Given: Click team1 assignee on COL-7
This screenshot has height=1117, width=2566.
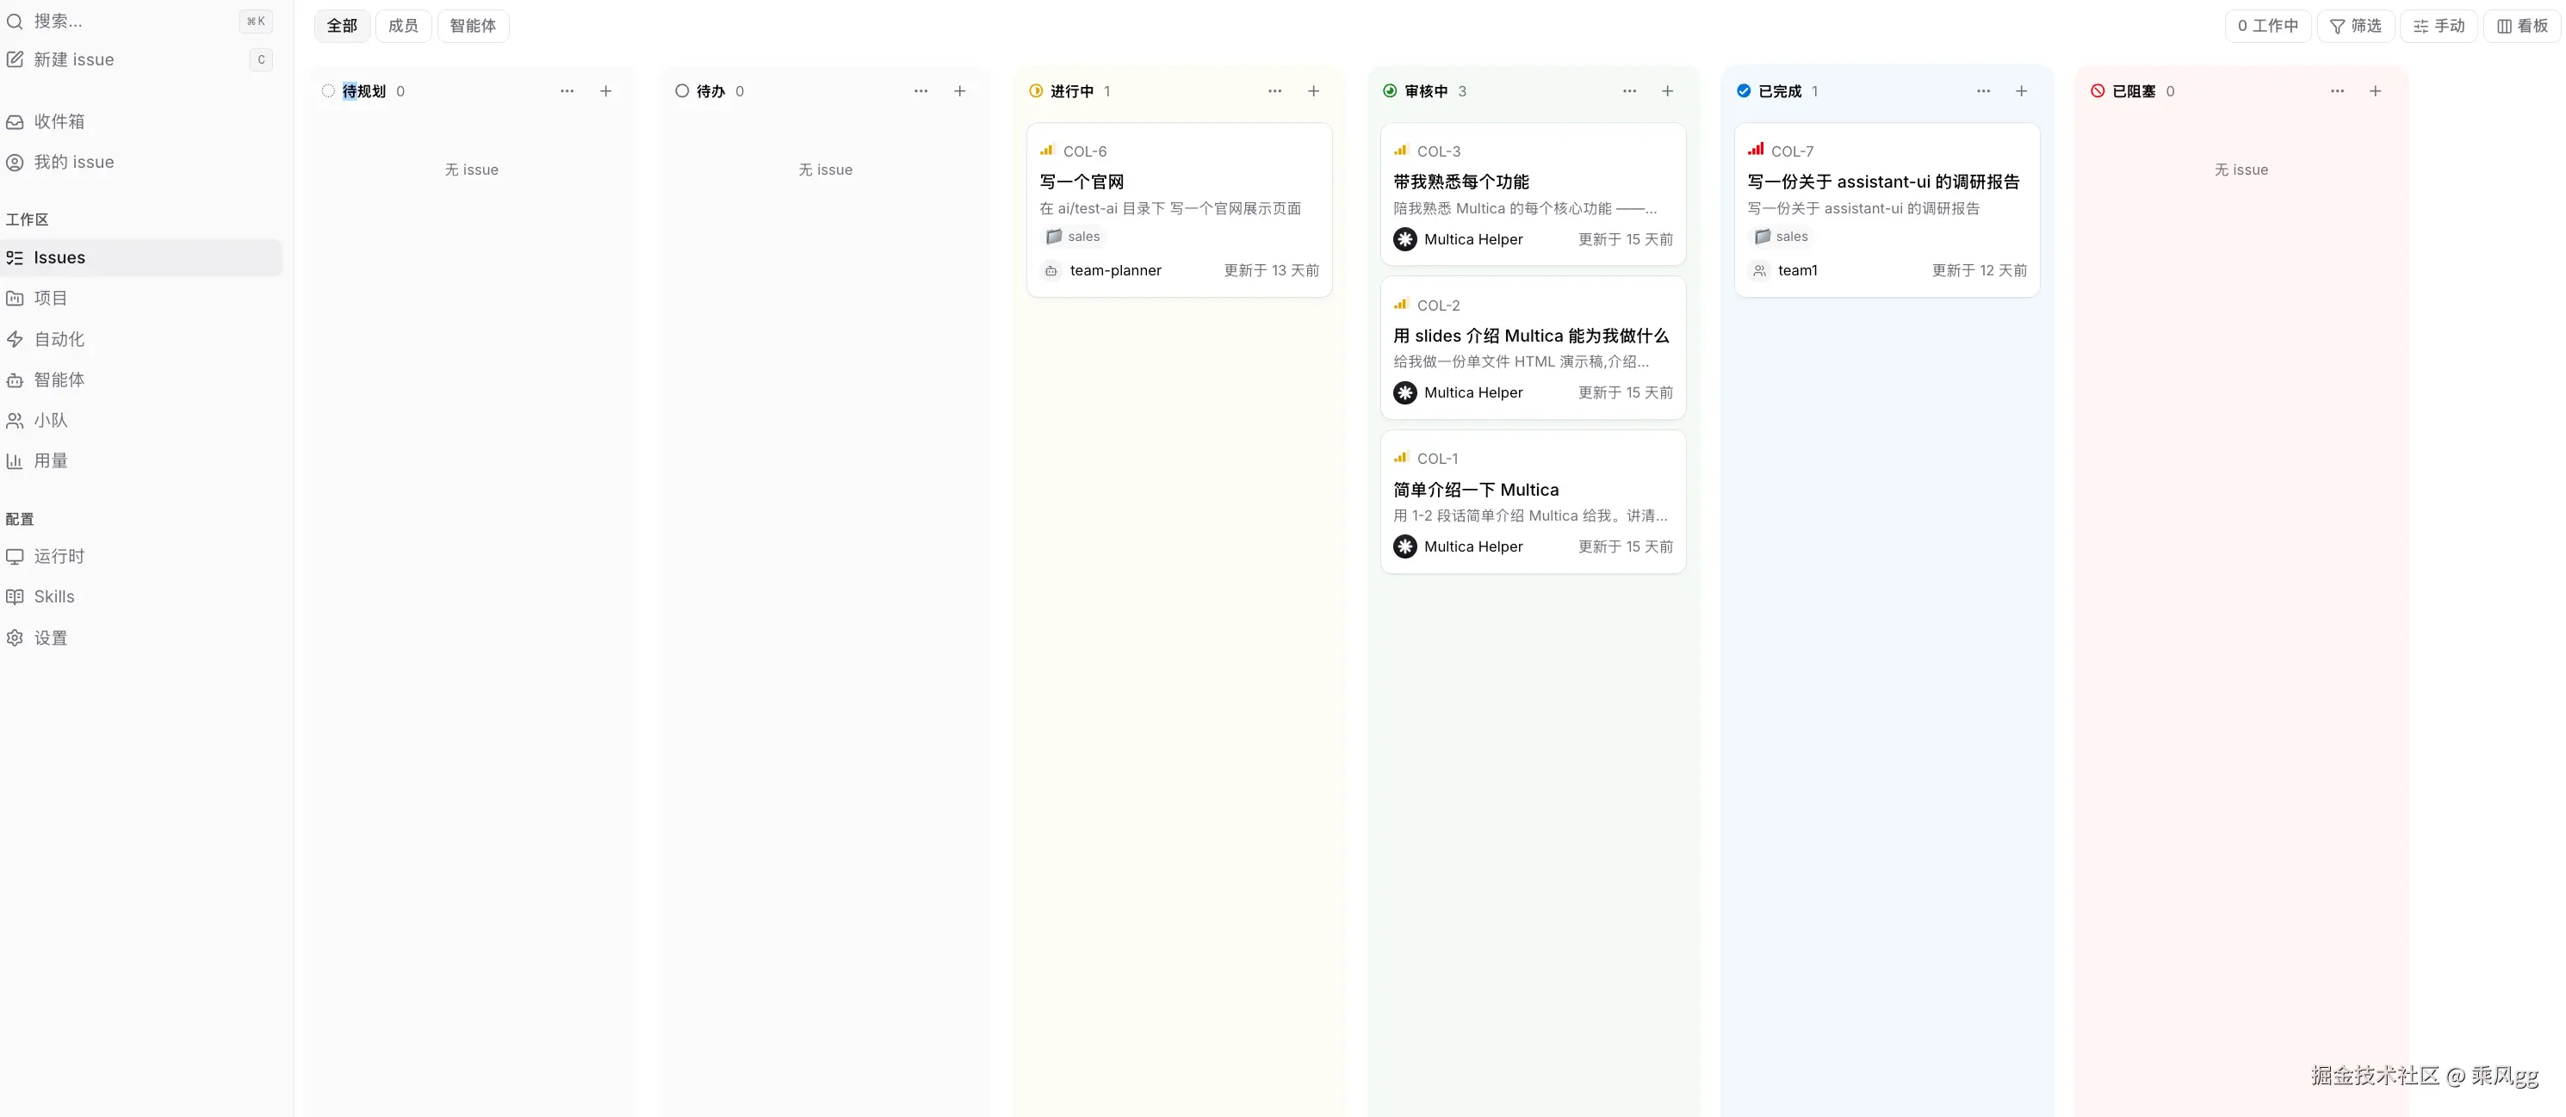Looking at the screenshot, I should tap(1784, 271).
